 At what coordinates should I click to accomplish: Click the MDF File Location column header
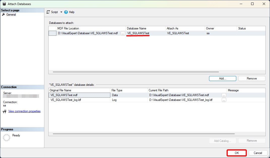[91, 28]
